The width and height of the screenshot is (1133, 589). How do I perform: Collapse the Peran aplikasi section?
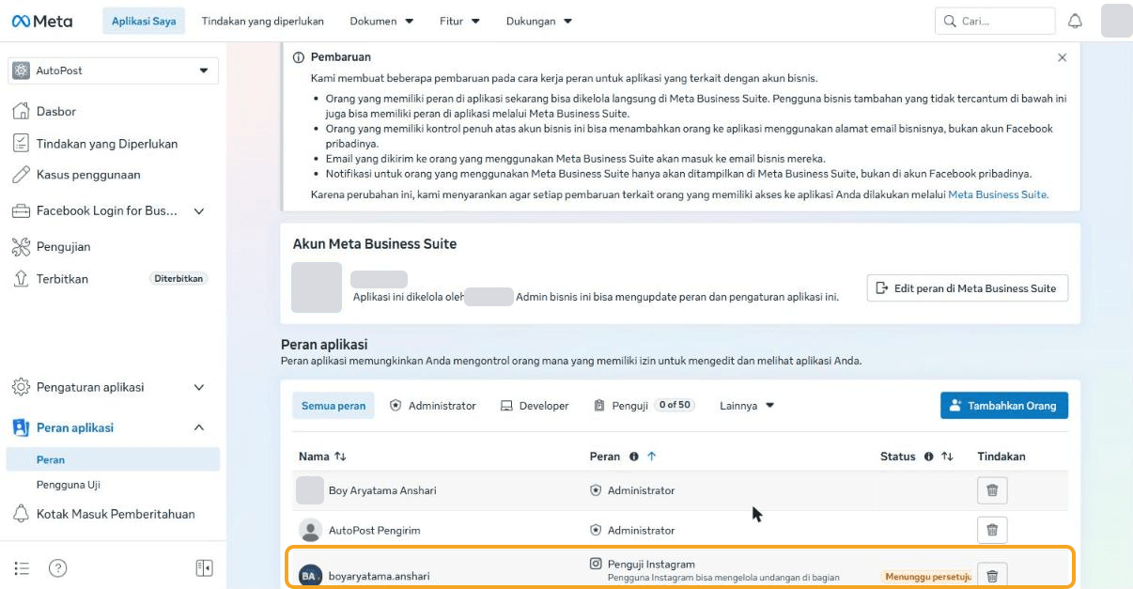[198, 427]
